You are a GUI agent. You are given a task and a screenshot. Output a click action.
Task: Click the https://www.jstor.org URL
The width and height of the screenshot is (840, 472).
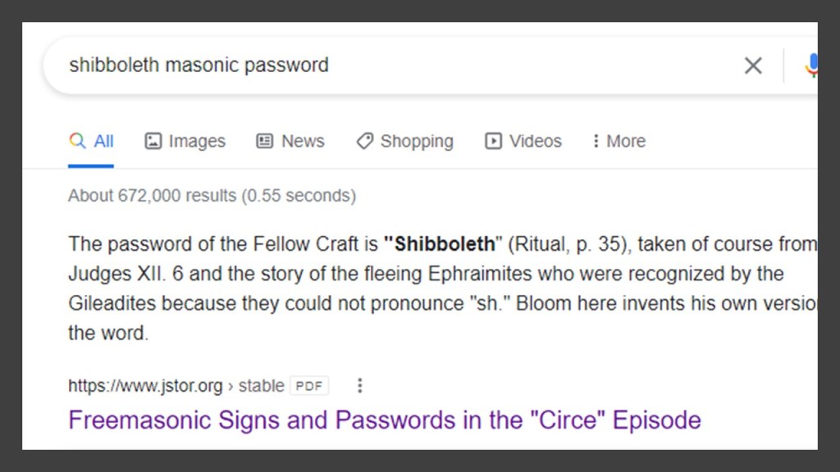[144, 386]
